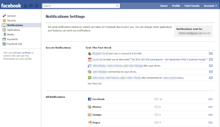The image size is (220, 127).
Task: Open friend requests icon in header
Action: pyautogui.click(x=25, y=6)
